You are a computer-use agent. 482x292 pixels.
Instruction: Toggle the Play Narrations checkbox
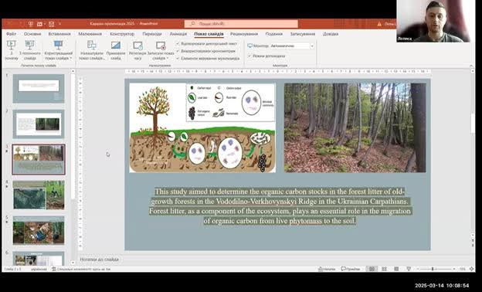178,44
